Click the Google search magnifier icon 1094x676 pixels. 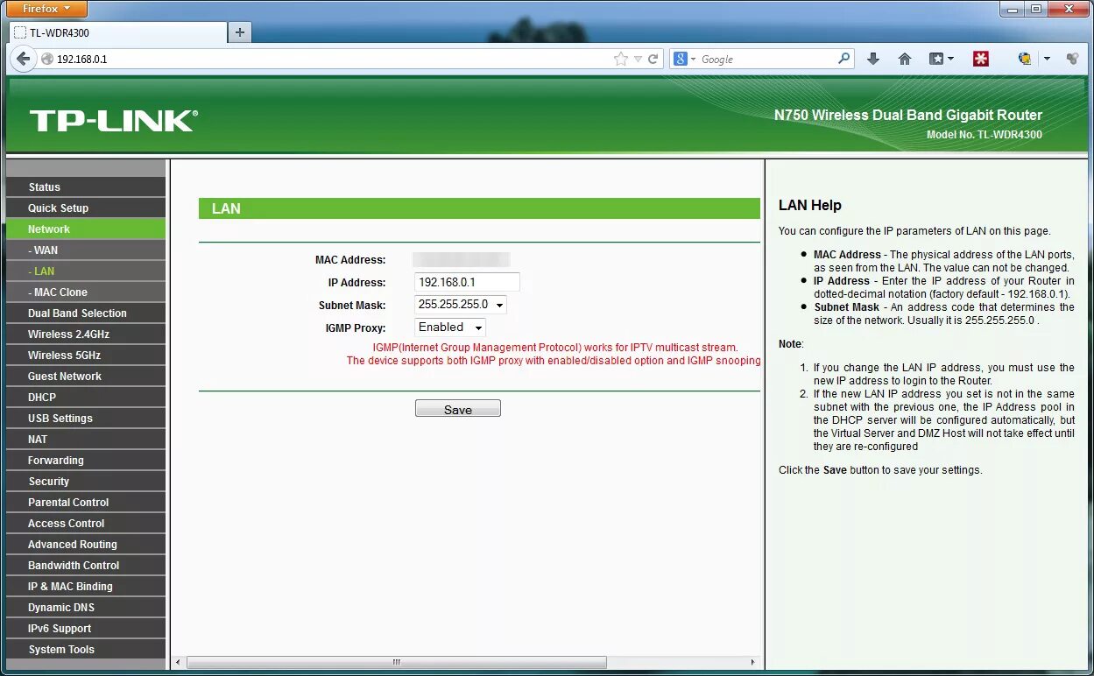(843, 59)
